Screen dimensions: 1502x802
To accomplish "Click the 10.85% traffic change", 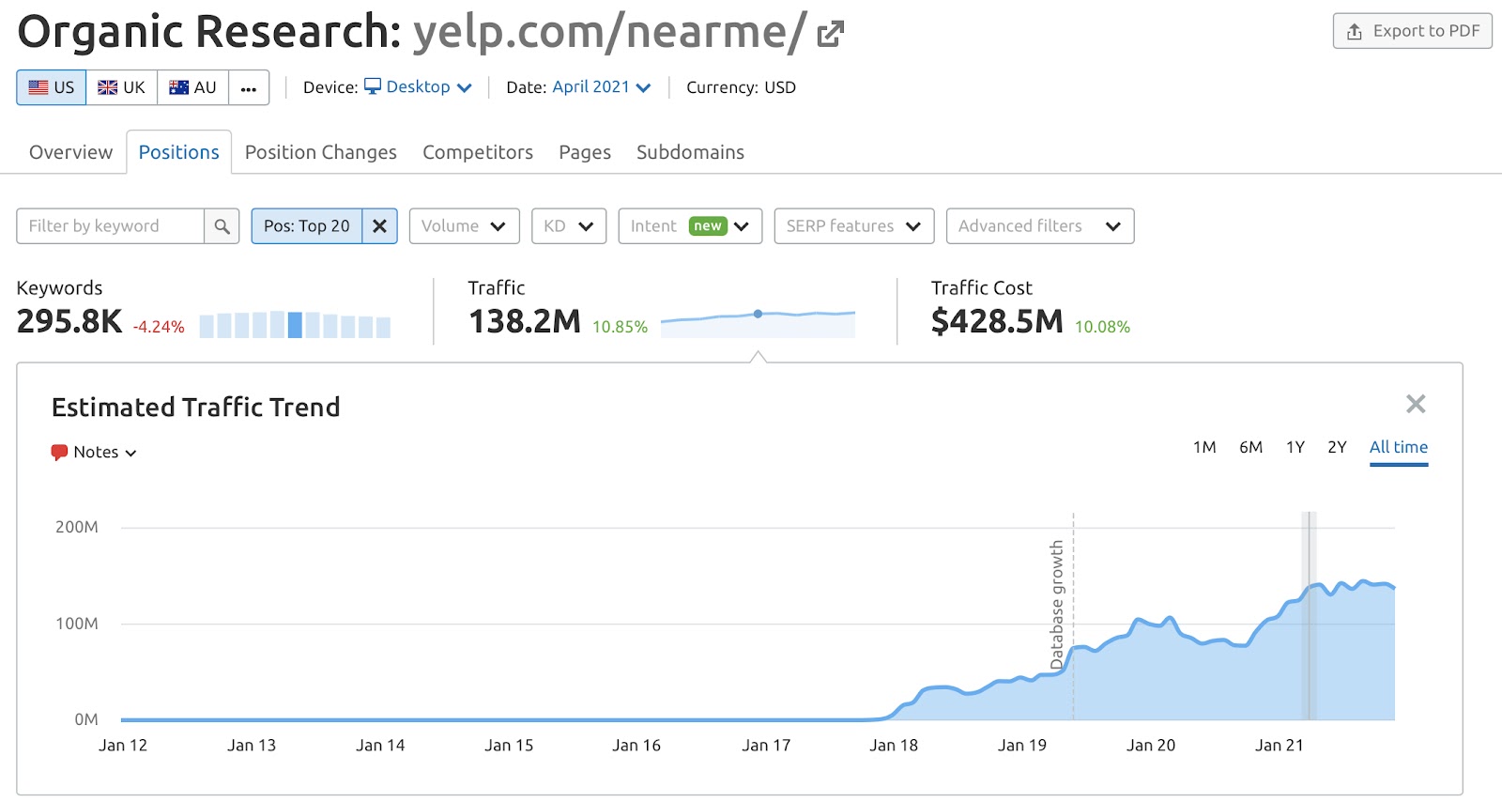I will pyautogui.click(x=620, y=327).
